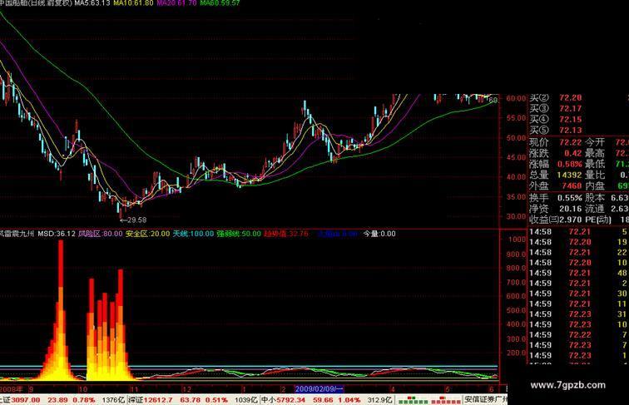Click the 45.00 price axis label
This screenshot has width=629, height=405.
[516, 157]
